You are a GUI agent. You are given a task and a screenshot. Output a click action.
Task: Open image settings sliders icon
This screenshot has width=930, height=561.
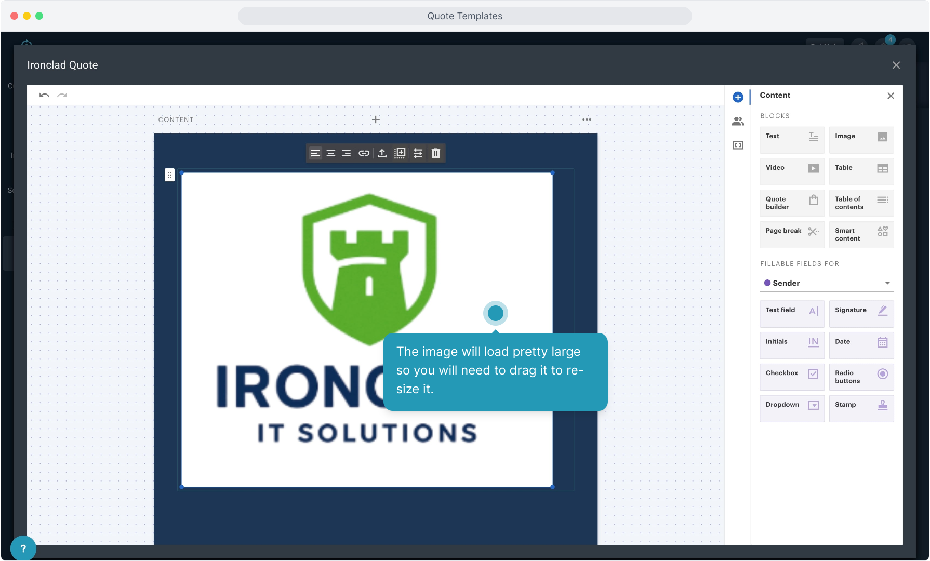point(418,153)
